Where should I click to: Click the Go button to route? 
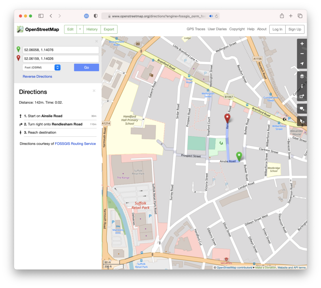pos(87,67)
